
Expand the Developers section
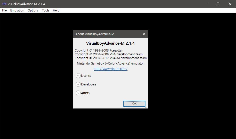(x=78, y=84)
